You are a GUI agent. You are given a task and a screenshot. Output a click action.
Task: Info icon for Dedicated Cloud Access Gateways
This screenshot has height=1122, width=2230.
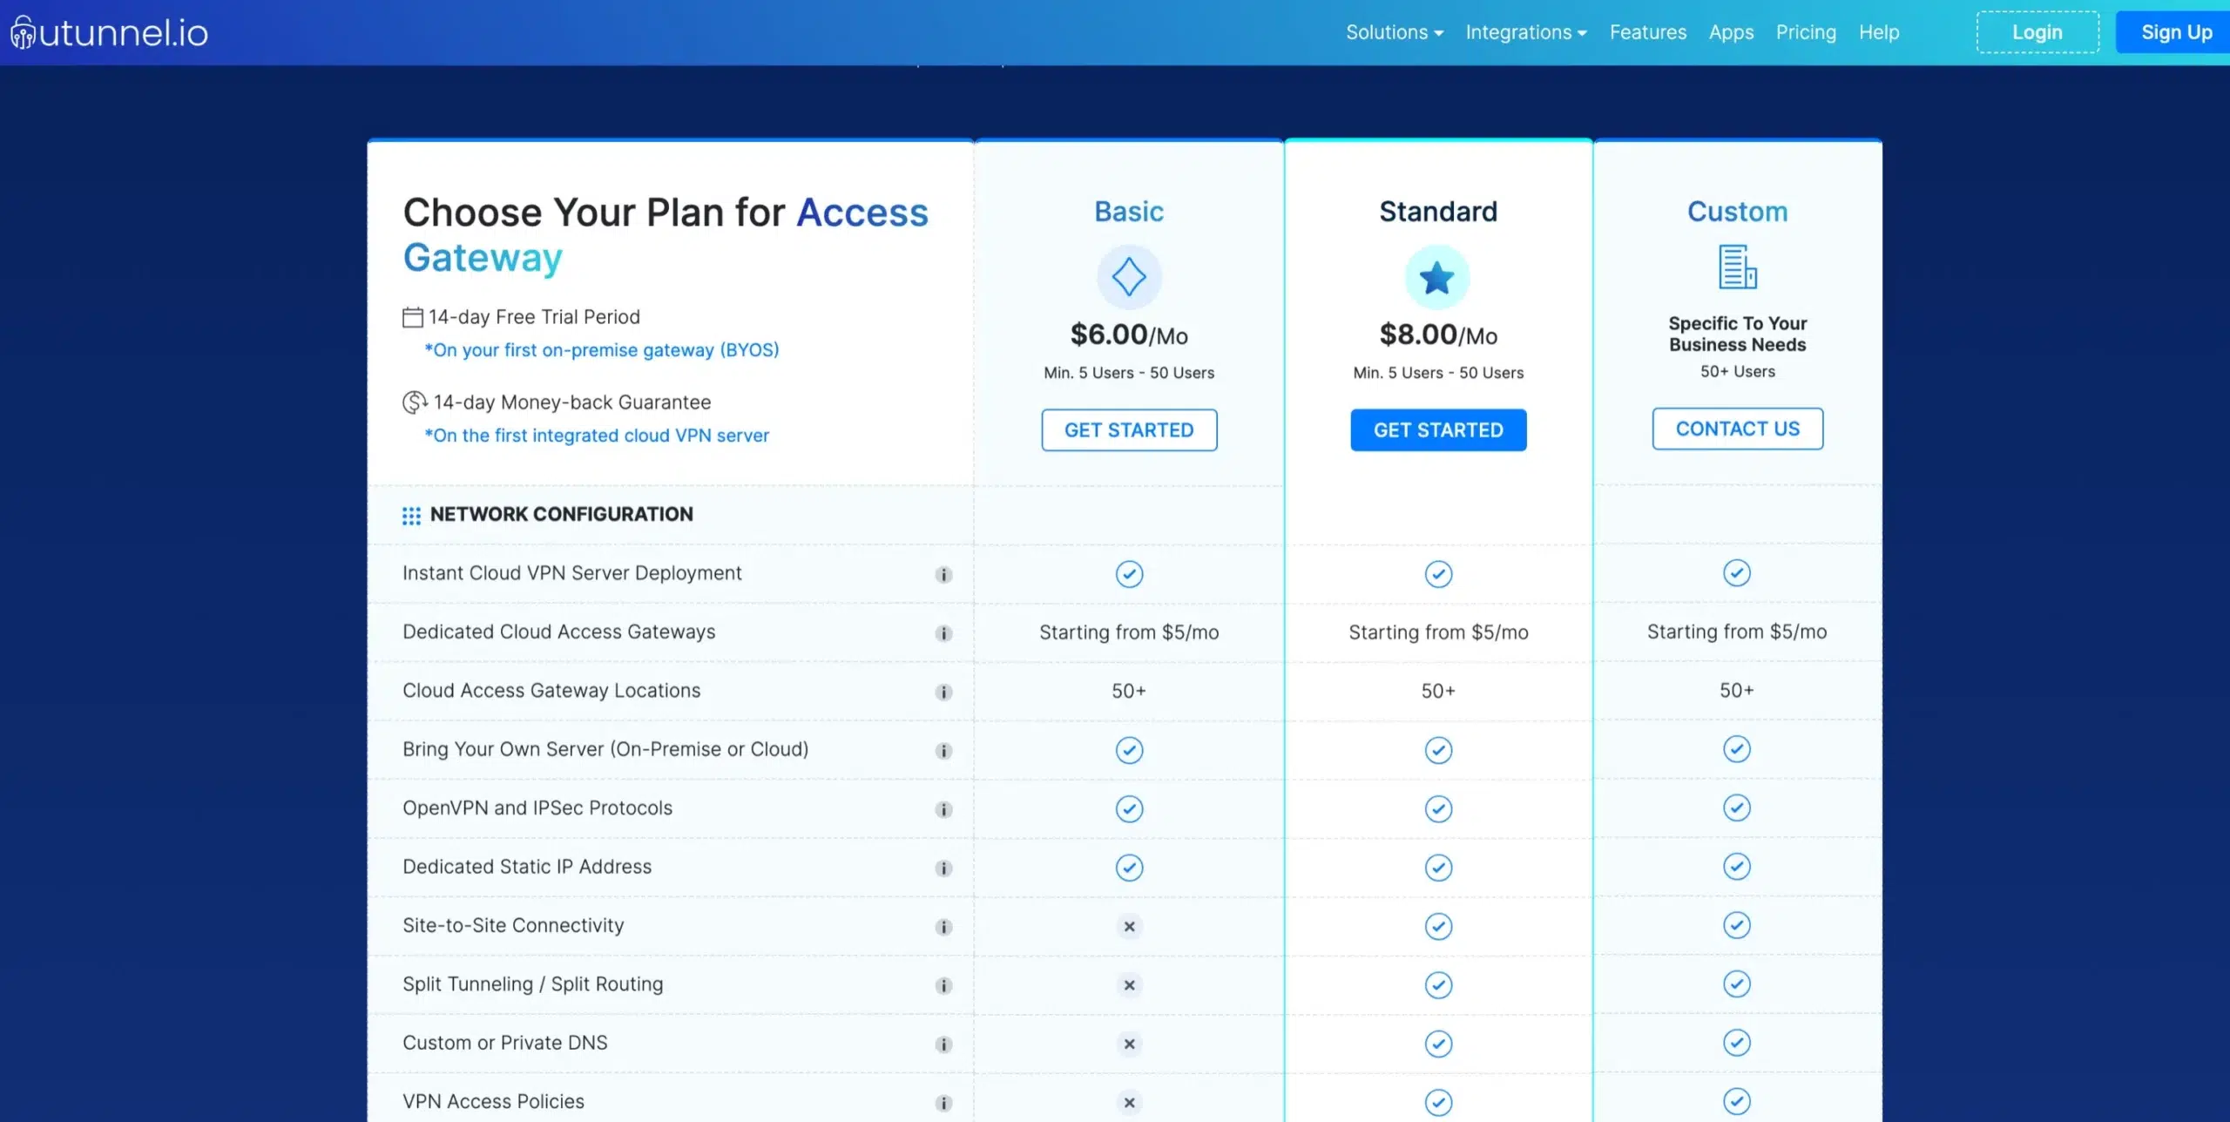[943, 633]
